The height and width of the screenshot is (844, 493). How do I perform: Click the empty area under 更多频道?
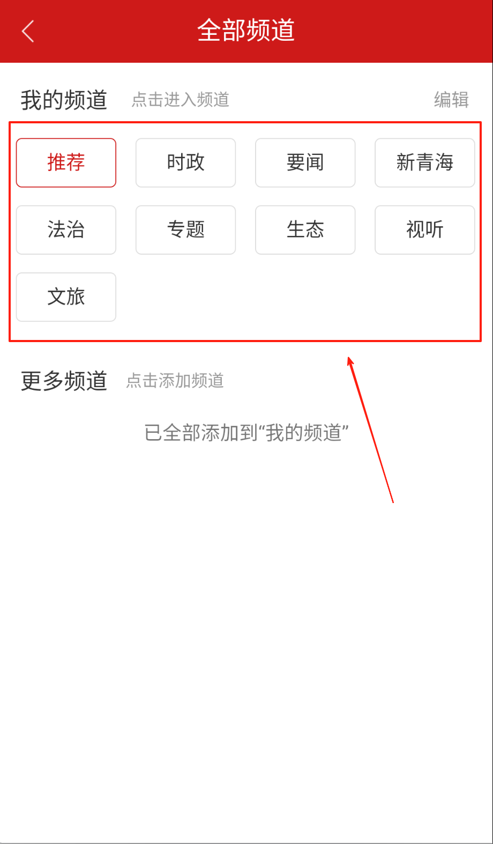246,643
